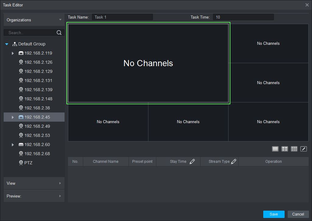Click camera icon beside 192.168.2.126
The width and height of the screenshot is (312, 221).
(21, 62)
